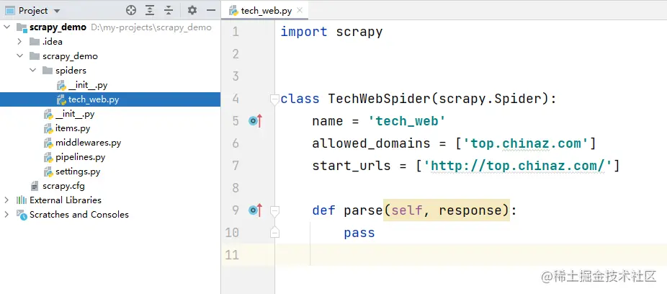The height and width of the screenshot is (294, 667).
Task: Click the override gutter icon on line 9
Action: pos(255,210)
